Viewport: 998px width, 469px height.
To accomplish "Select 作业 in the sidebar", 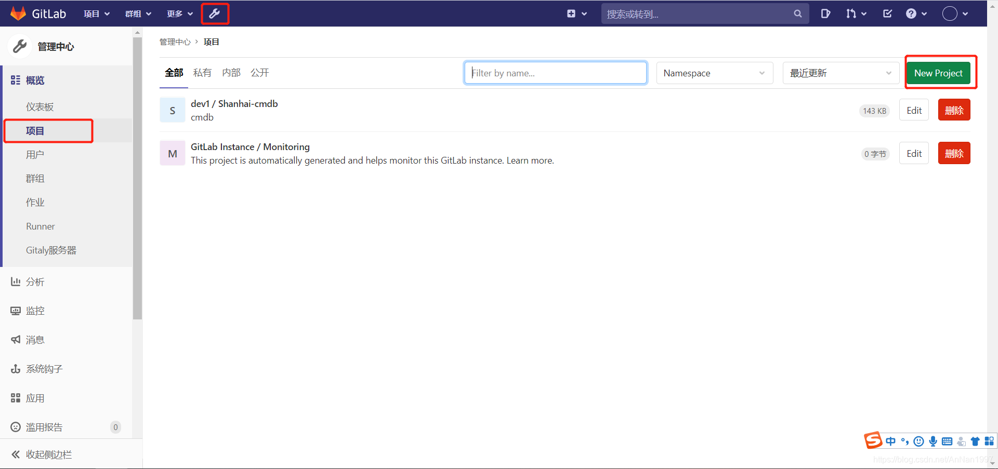I will [35, 202].
